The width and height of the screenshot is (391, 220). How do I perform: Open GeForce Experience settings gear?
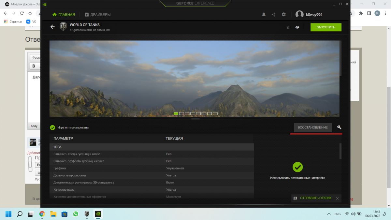click(x=284, y=15)
